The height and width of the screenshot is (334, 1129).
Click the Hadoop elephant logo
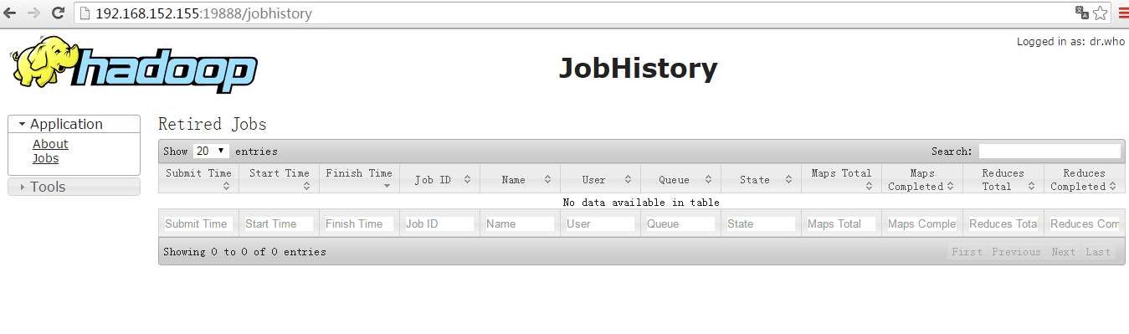pyautogui.click(x=133, y=64)
